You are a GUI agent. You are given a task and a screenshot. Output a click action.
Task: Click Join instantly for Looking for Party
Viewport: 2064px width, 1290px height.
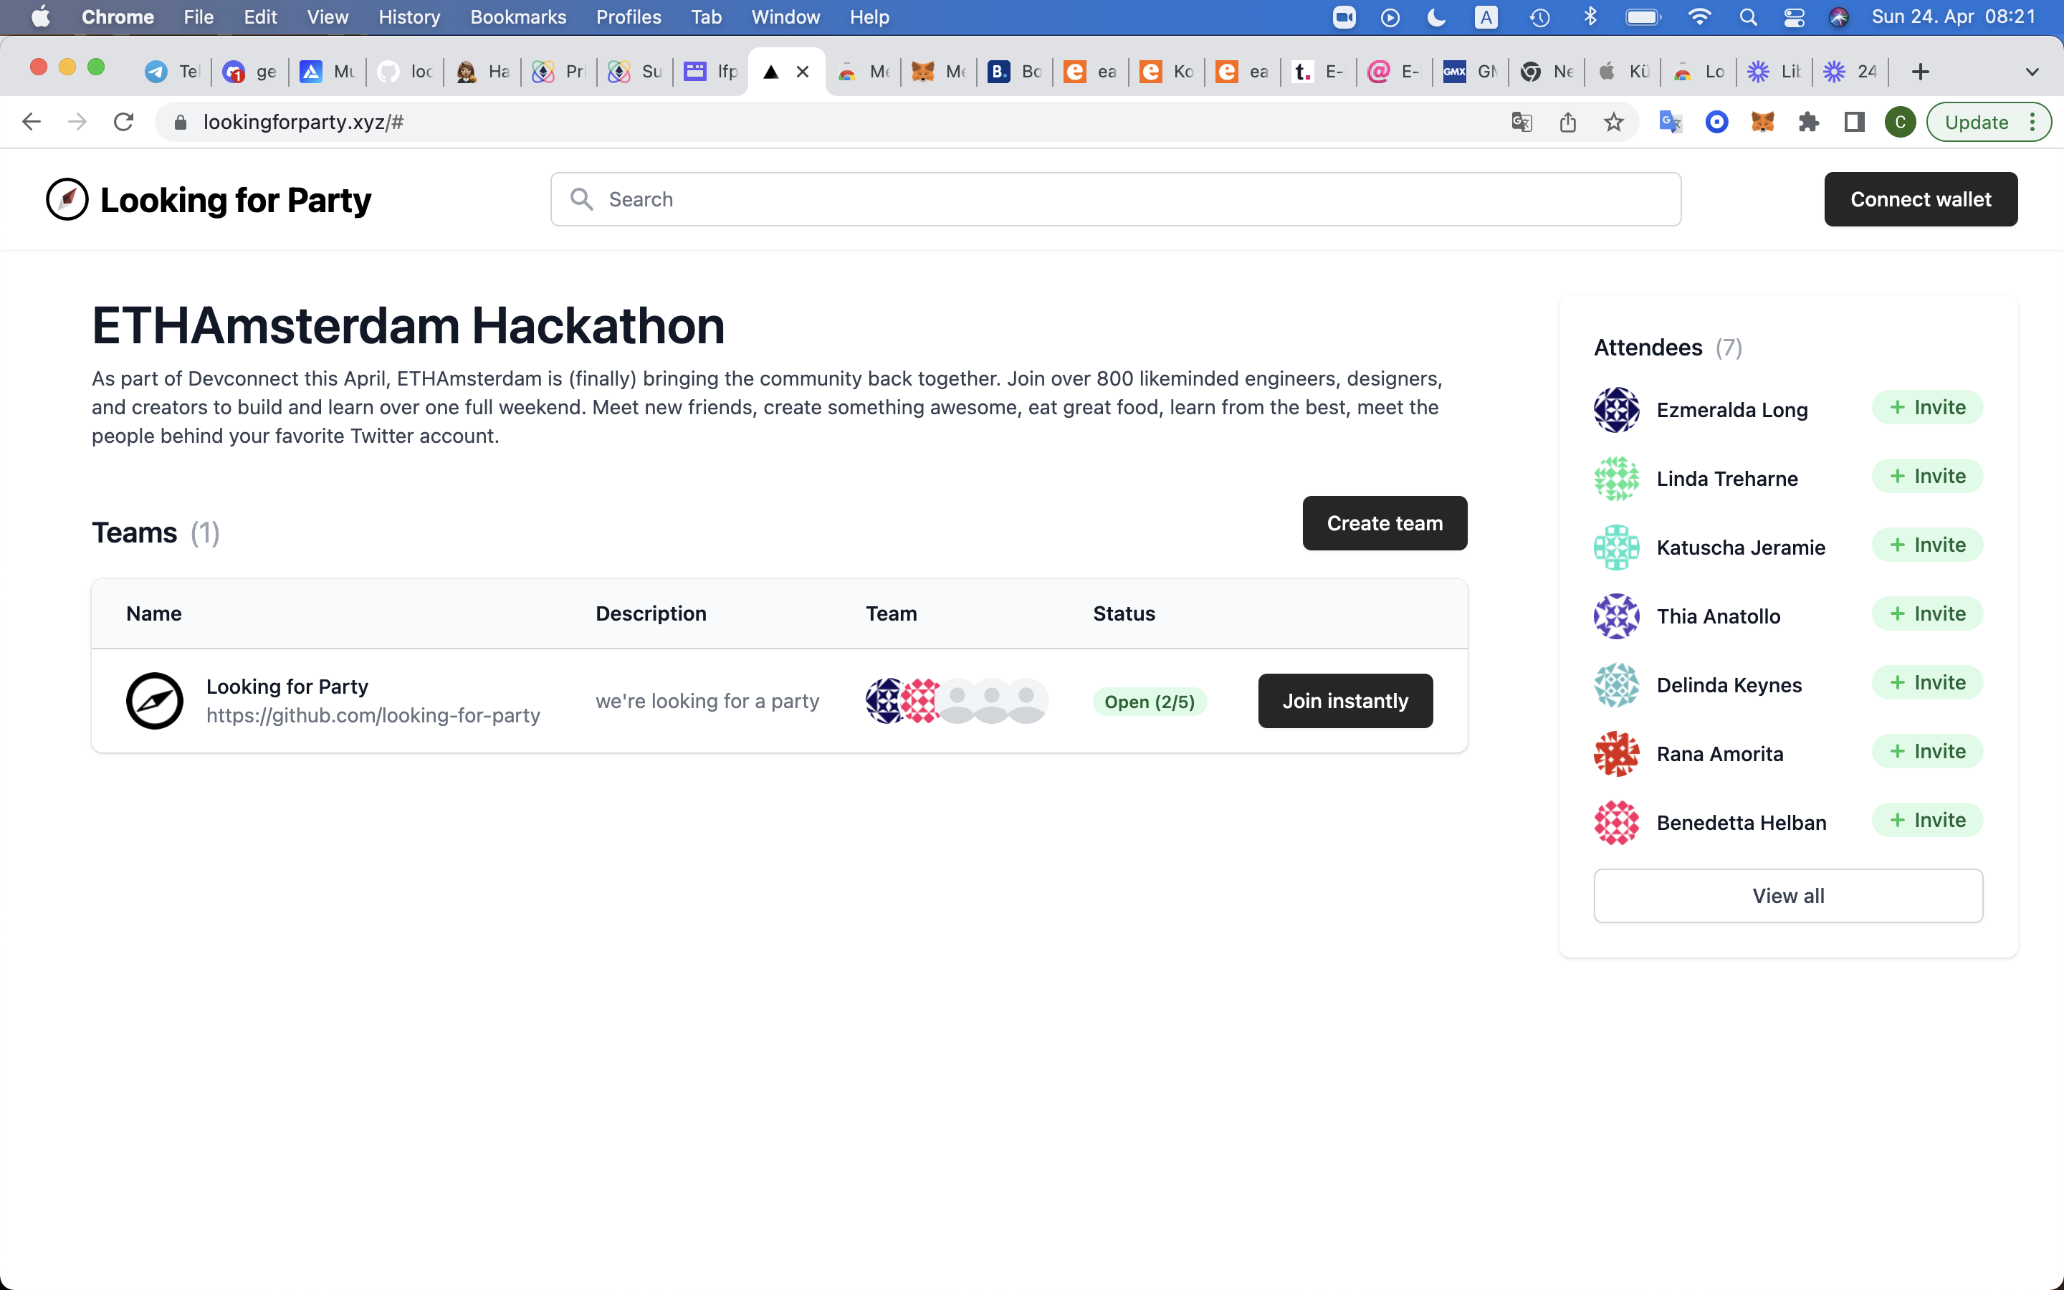click(1345, 702)
